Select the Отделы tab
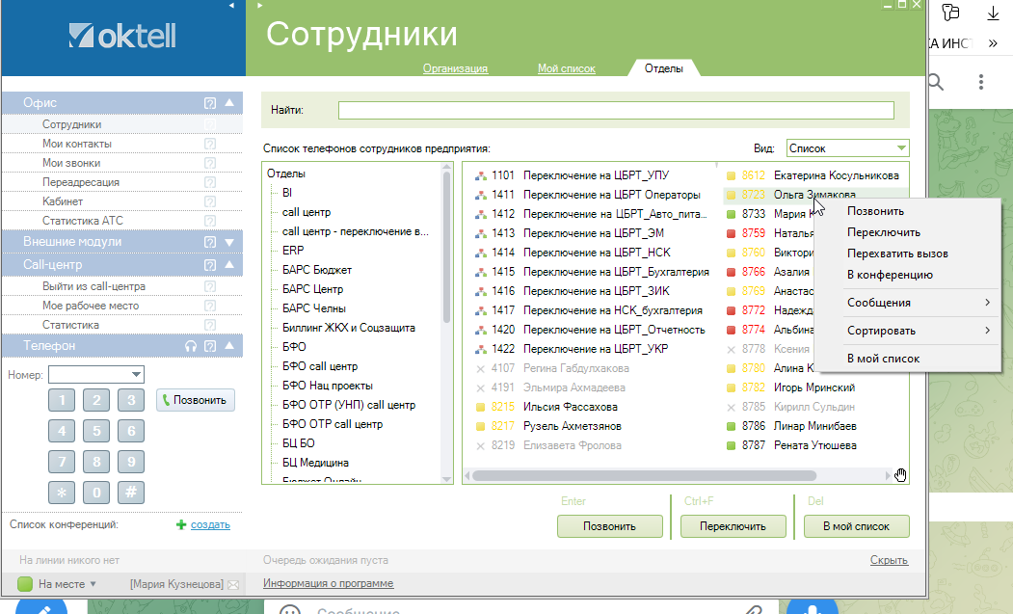The height and width of the screenshot is (614, 1013). tap(663, 67)
